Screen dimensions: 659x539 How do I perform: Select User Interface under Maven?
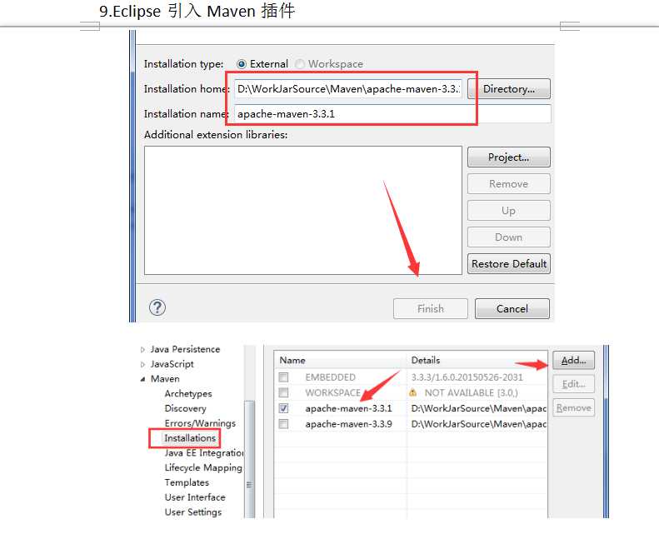[195, 497]
